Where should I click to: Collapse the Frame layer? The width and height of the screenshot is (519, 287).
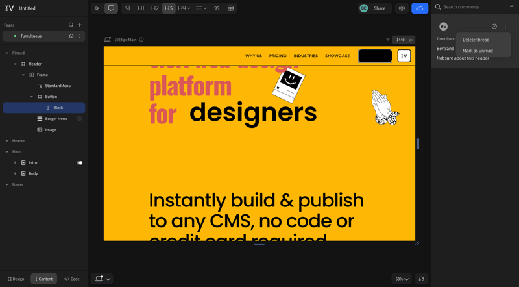click(23, 75)
